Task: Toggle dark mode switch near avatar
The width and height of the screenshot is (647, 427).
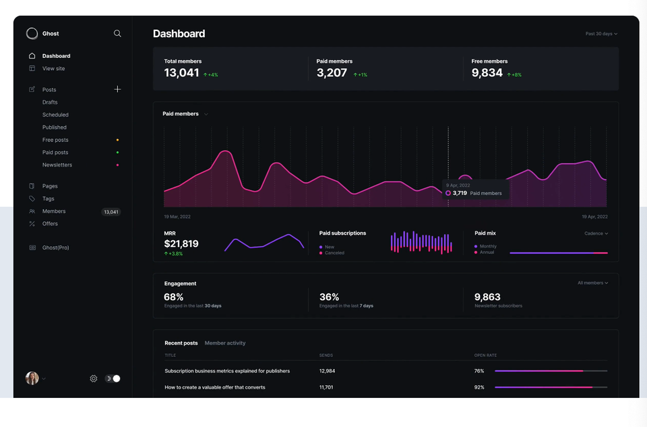Action: (x=114, y=378)
